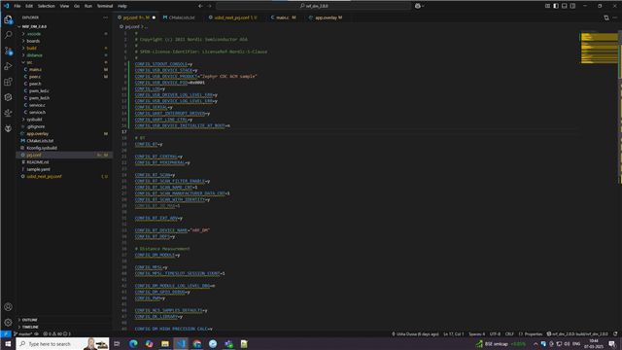Click the open changes icon in editor toolbar

[x=606, y=17]
